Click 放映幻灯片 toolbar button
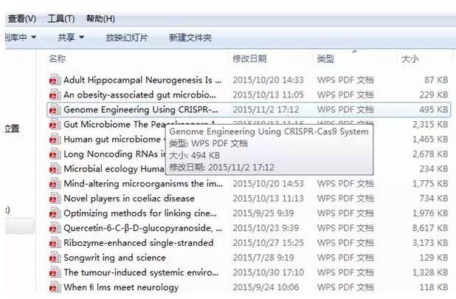 (126, 37)
